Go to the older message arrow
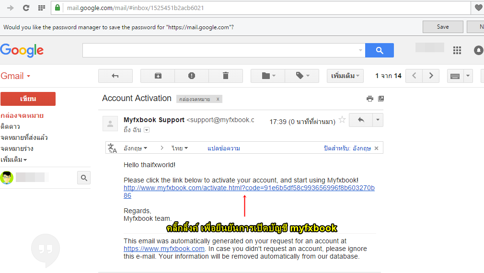The width and height of the screenshot is (484, 273). point(431,76)
